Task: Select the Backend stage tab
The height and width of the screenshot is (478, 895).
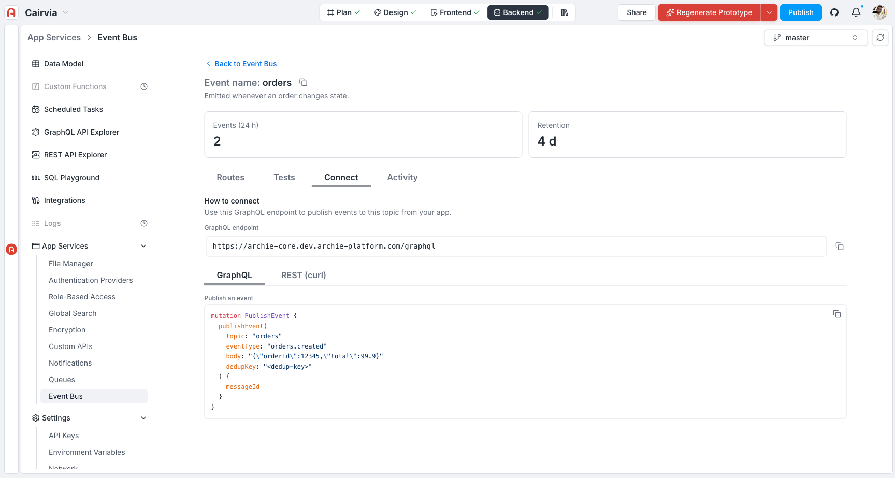Action: point(518,12)
